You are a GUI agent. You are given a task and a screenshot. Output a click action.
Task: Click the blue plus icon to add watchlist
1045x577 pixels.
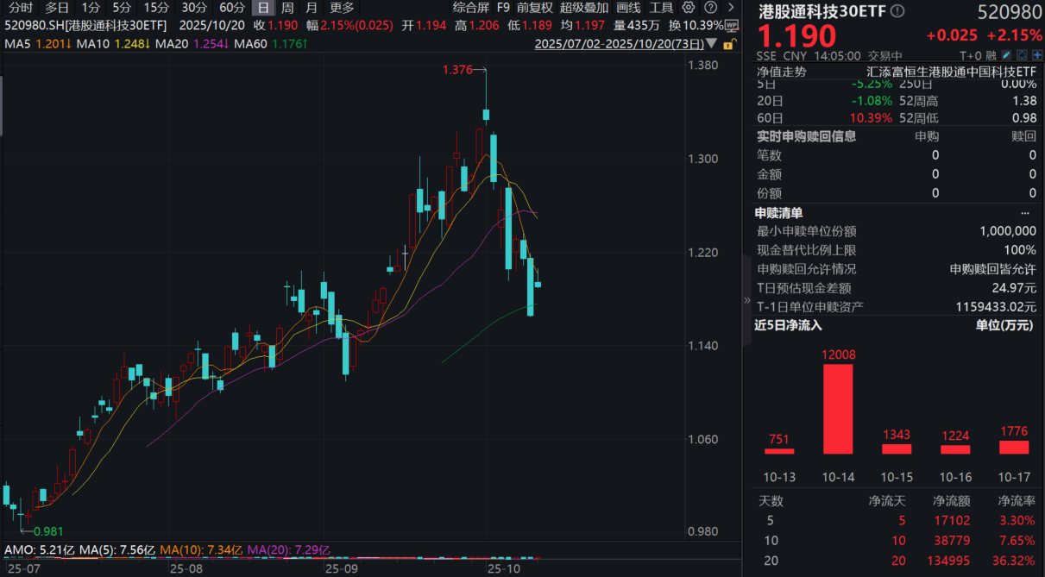coord(1036,54)
